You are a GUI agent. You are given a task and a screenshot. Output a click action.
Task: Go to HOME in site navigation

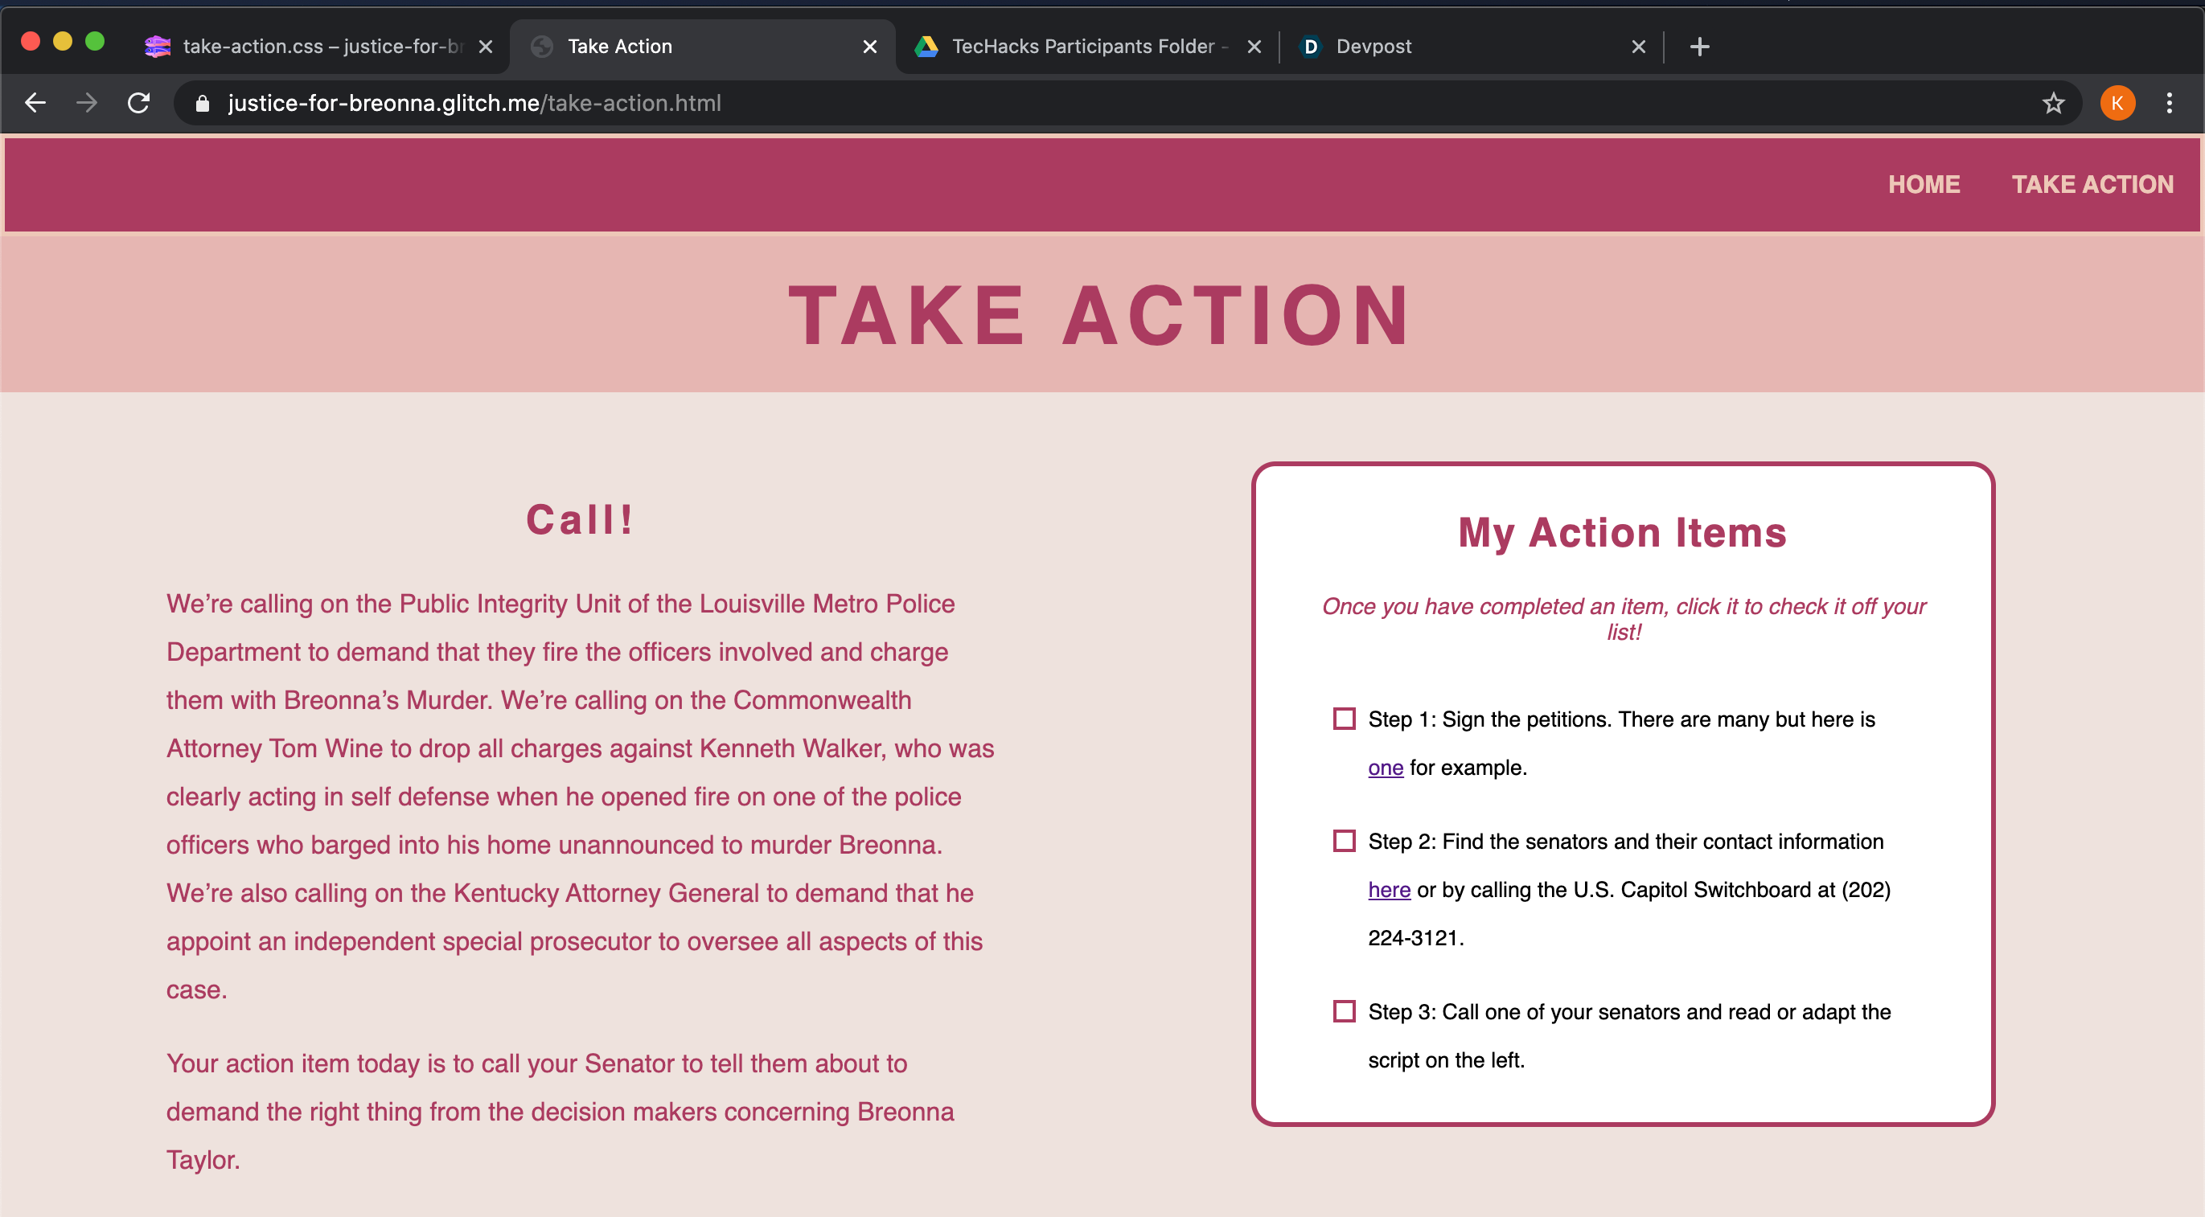(1924, 184)
